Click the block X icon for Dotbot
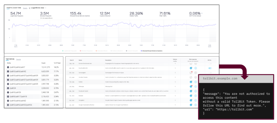 click(x=196, y=82)
